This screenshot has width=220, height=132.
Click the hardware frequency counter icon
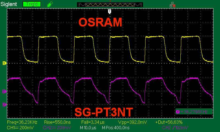178,112
